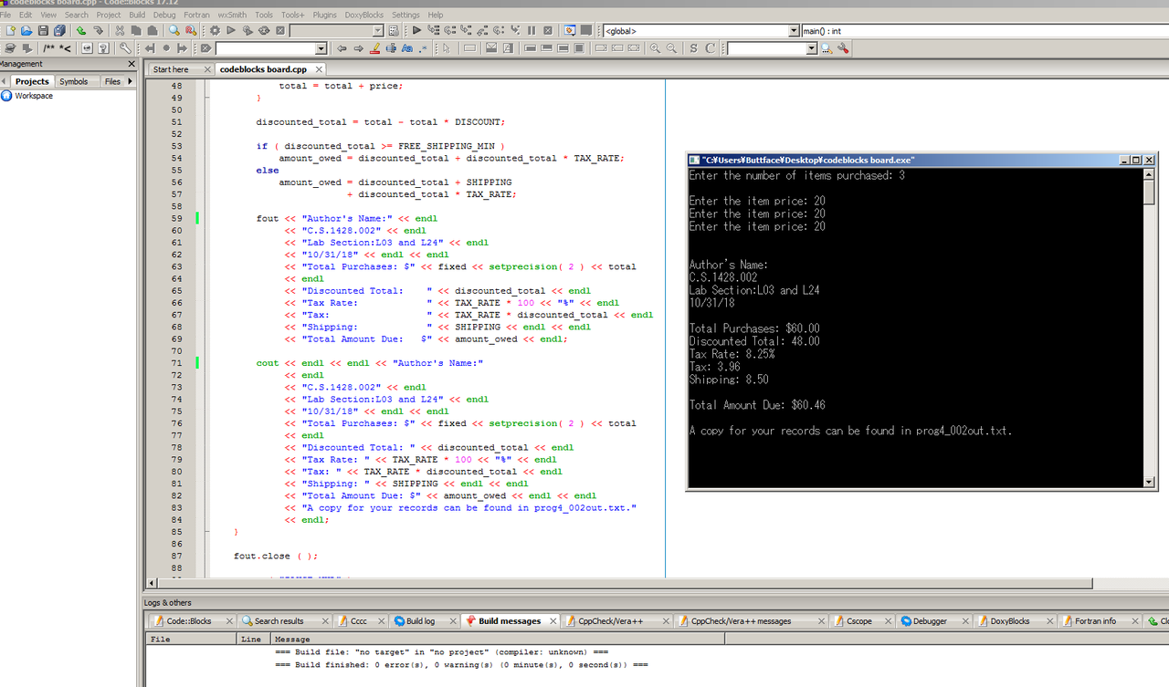The width and height of the screenshot is (1169, 687).
Task: Click the highlight marker pen icon
Action: [x=375, y=48]
